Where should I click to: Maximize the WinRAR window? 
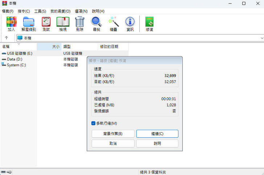point(244,3)
